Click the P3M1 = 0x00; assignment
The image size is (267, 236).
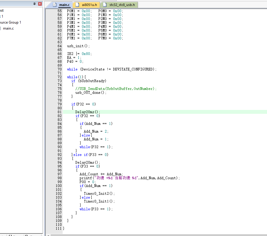click(79, 23)
